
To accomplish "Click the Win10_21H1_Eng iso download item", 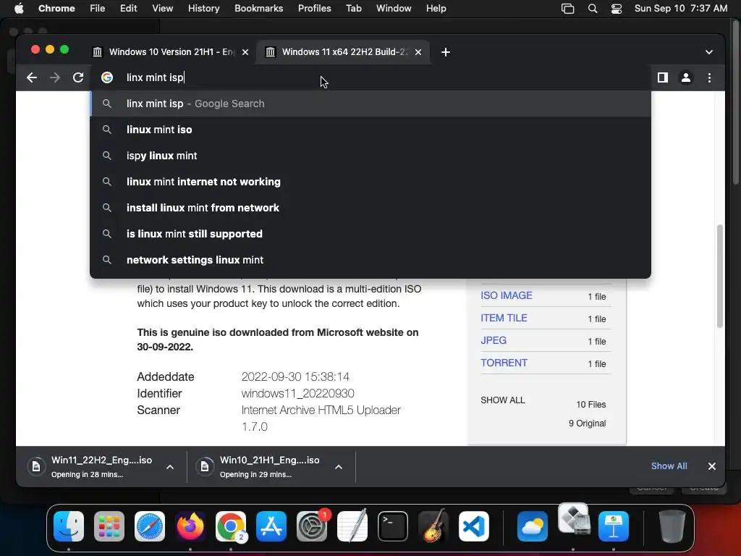I will click(259, 466).
